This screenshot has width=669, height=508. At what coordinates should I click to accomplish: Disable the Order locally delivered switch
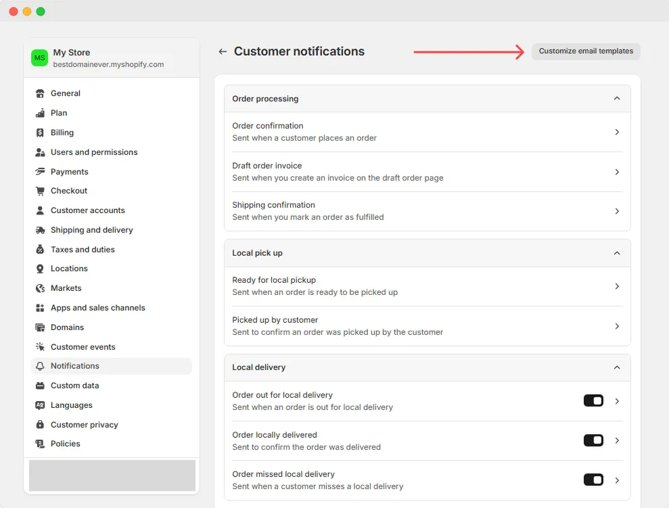tap(593, 440)
